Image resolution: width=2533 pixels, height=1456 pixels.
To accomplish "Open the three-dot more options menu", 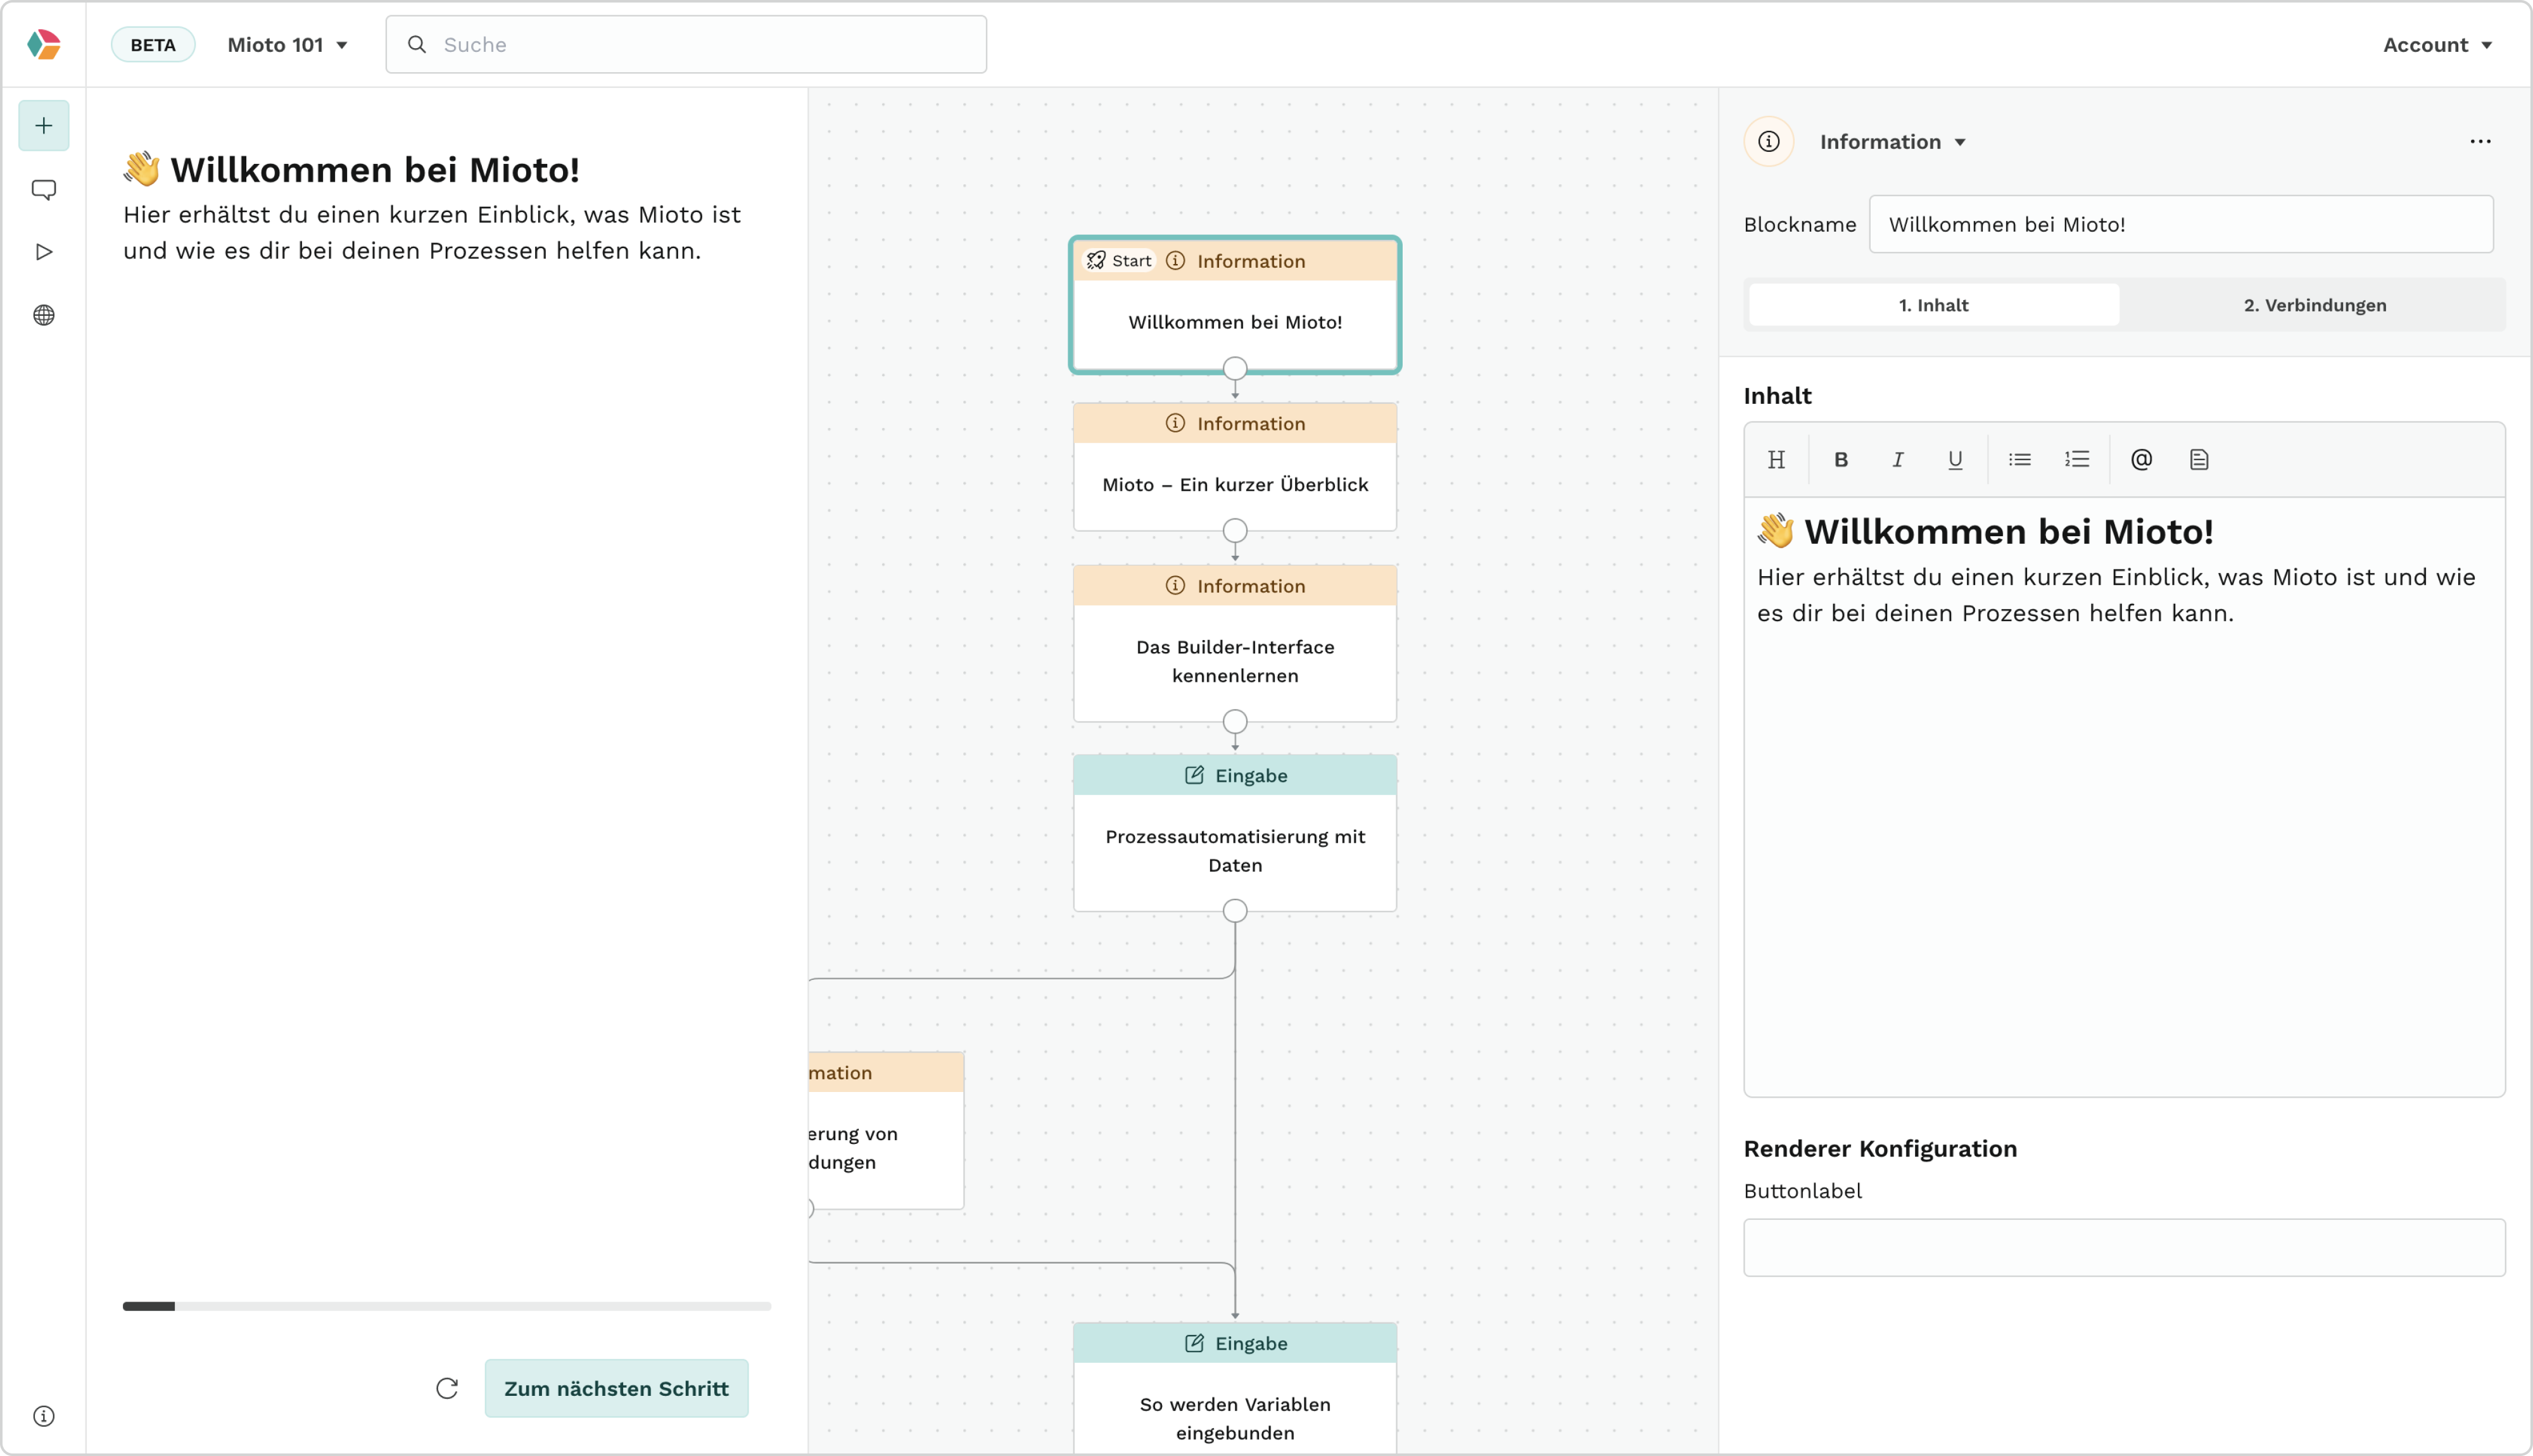I will [2480, 142].
